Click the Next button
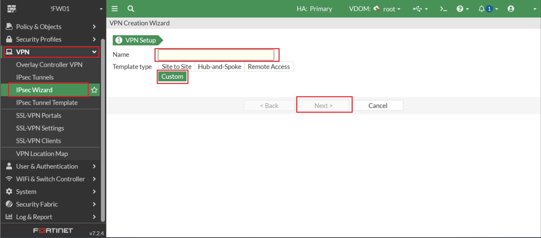Screen dimensions: 541x238 [x=324, y=106]
